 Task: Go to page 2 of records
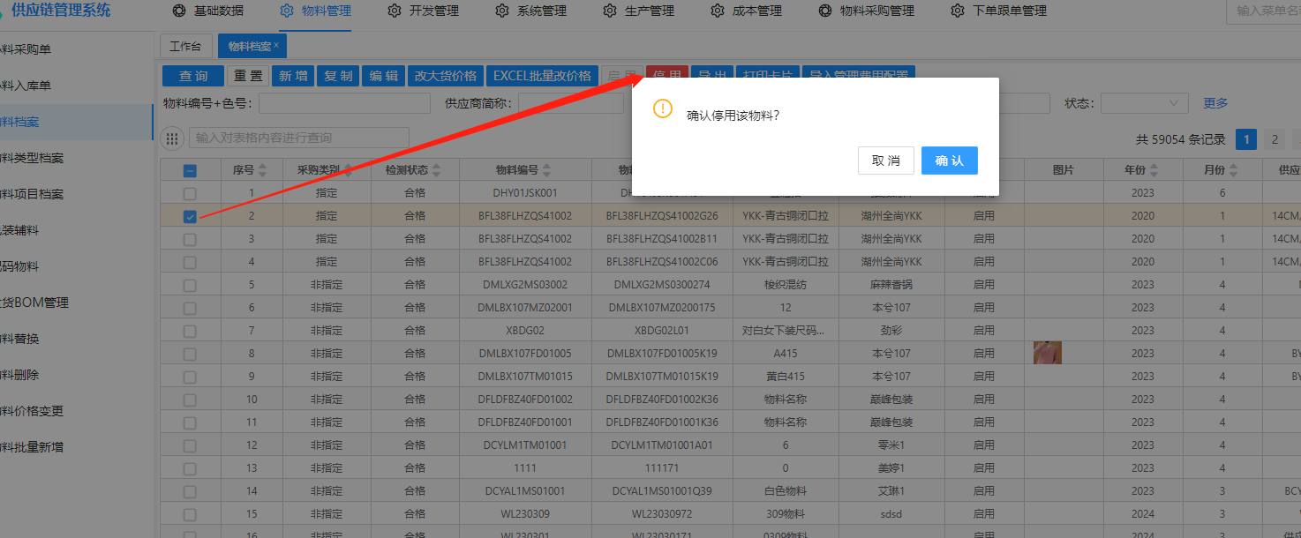click(x=1274, y=139)
